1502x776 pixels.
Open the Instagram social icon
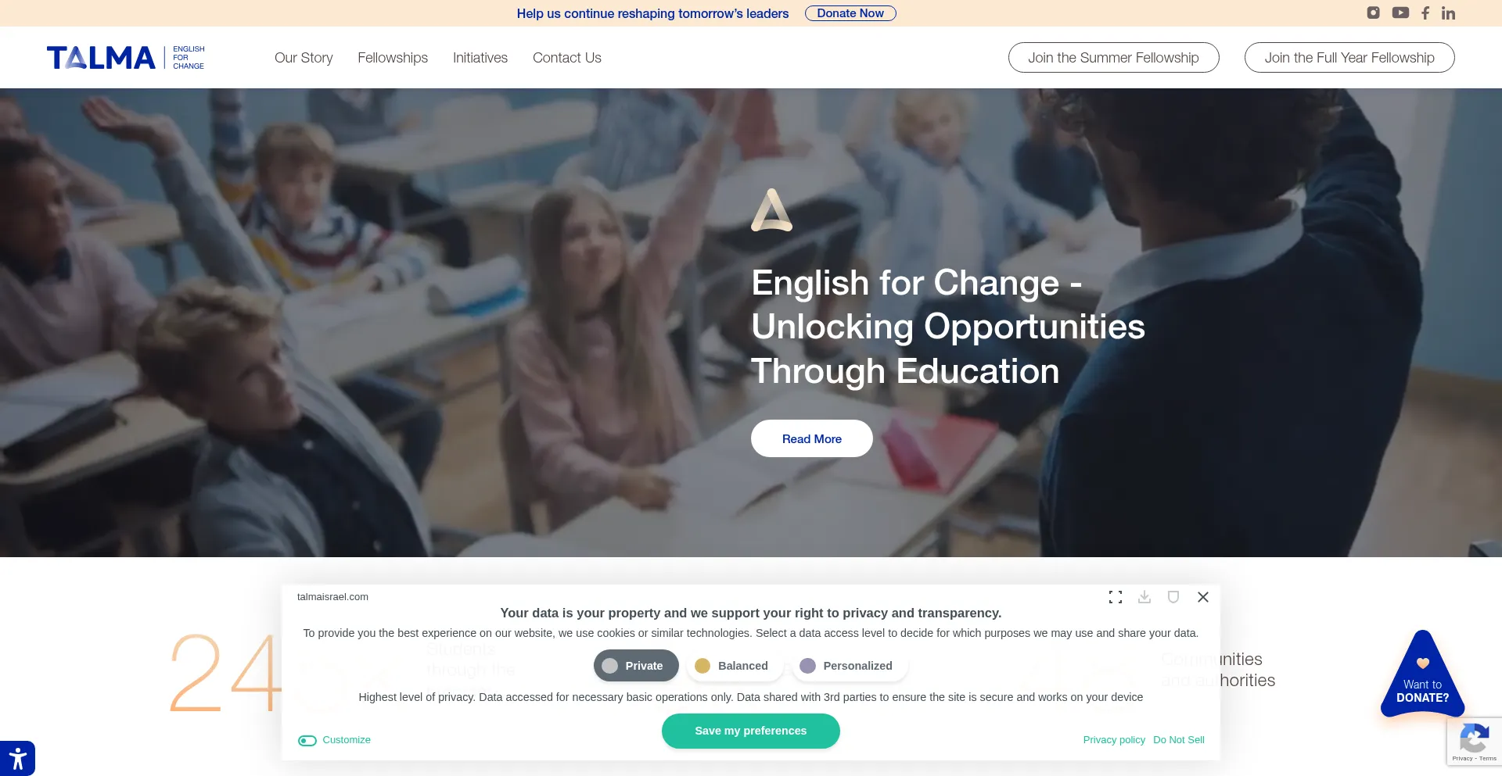pyautogui.click(x=1373, y=13)
